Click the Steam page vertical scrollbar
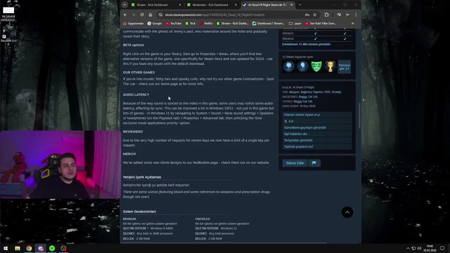This screenshot has height=253, width=450. (x=359, y=116)
